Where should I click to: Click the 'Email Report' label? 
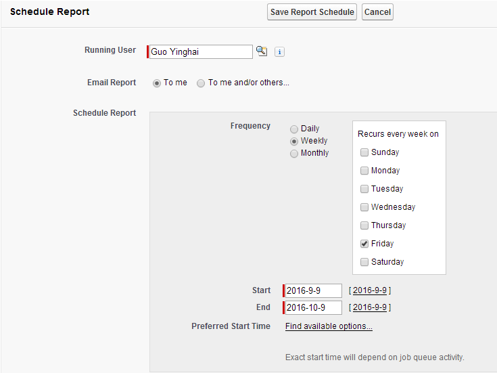click(112, 83)
